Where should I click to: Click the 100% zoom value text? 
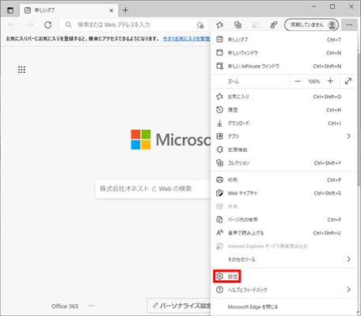pyautogui.click(x=313, y=82)
